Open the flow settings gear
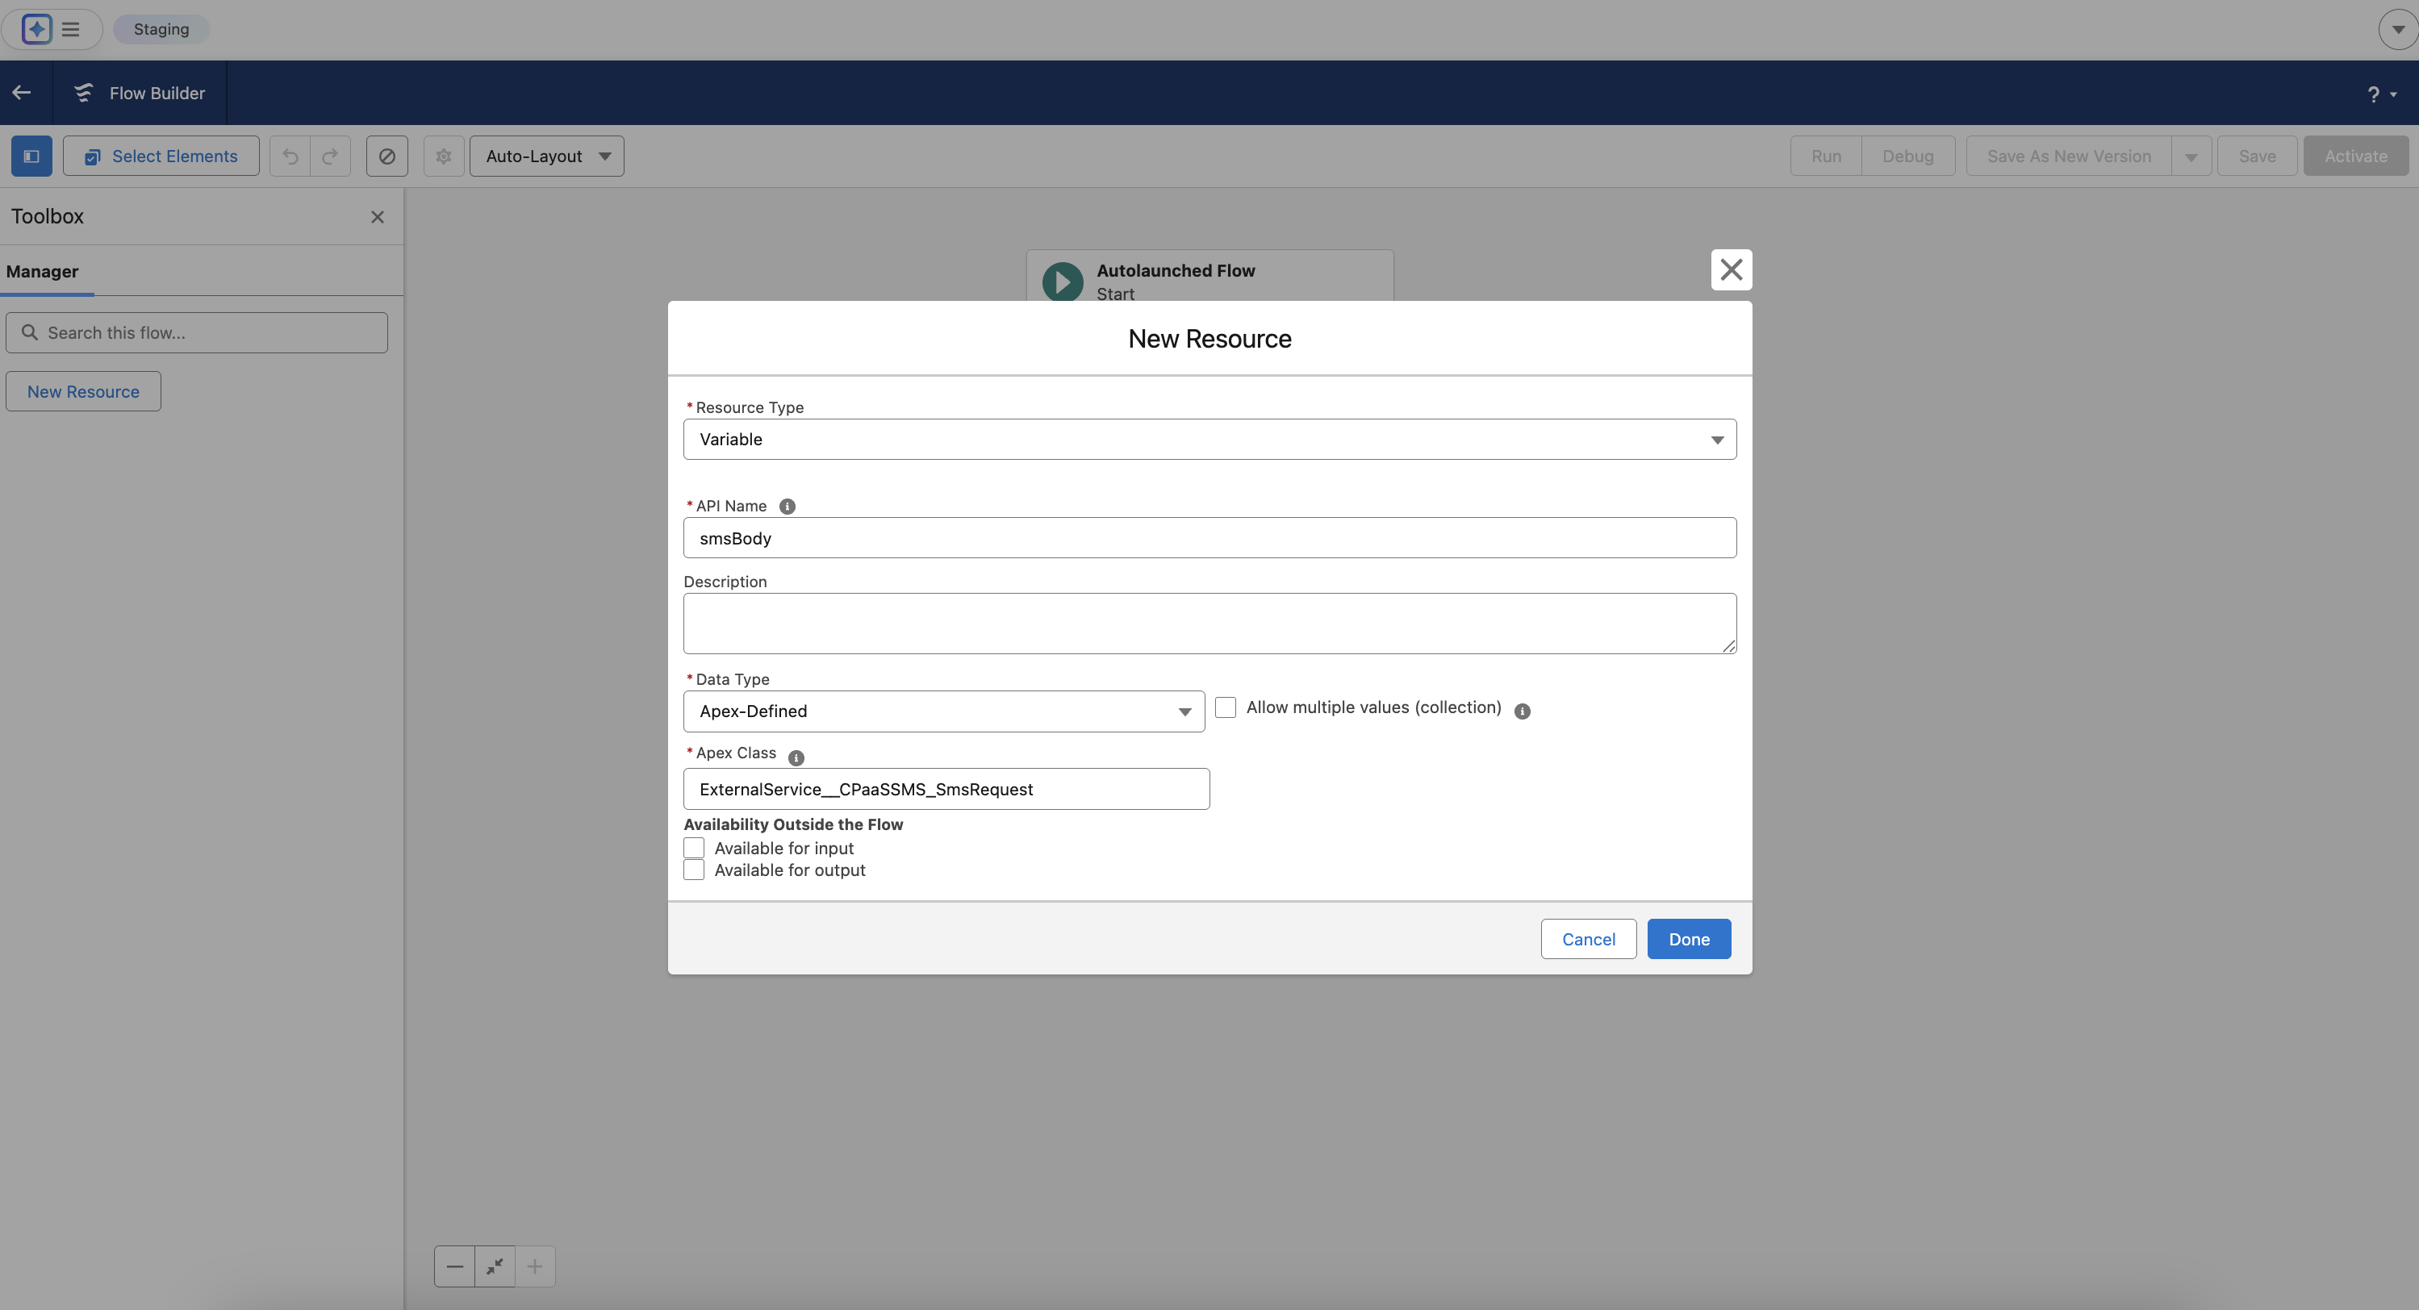The image size is (2419, 1310). pos(443,156)
